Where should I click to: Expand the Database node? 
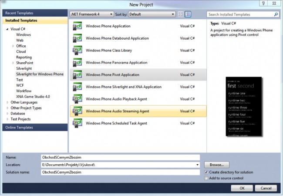click(x=7, y=114)
